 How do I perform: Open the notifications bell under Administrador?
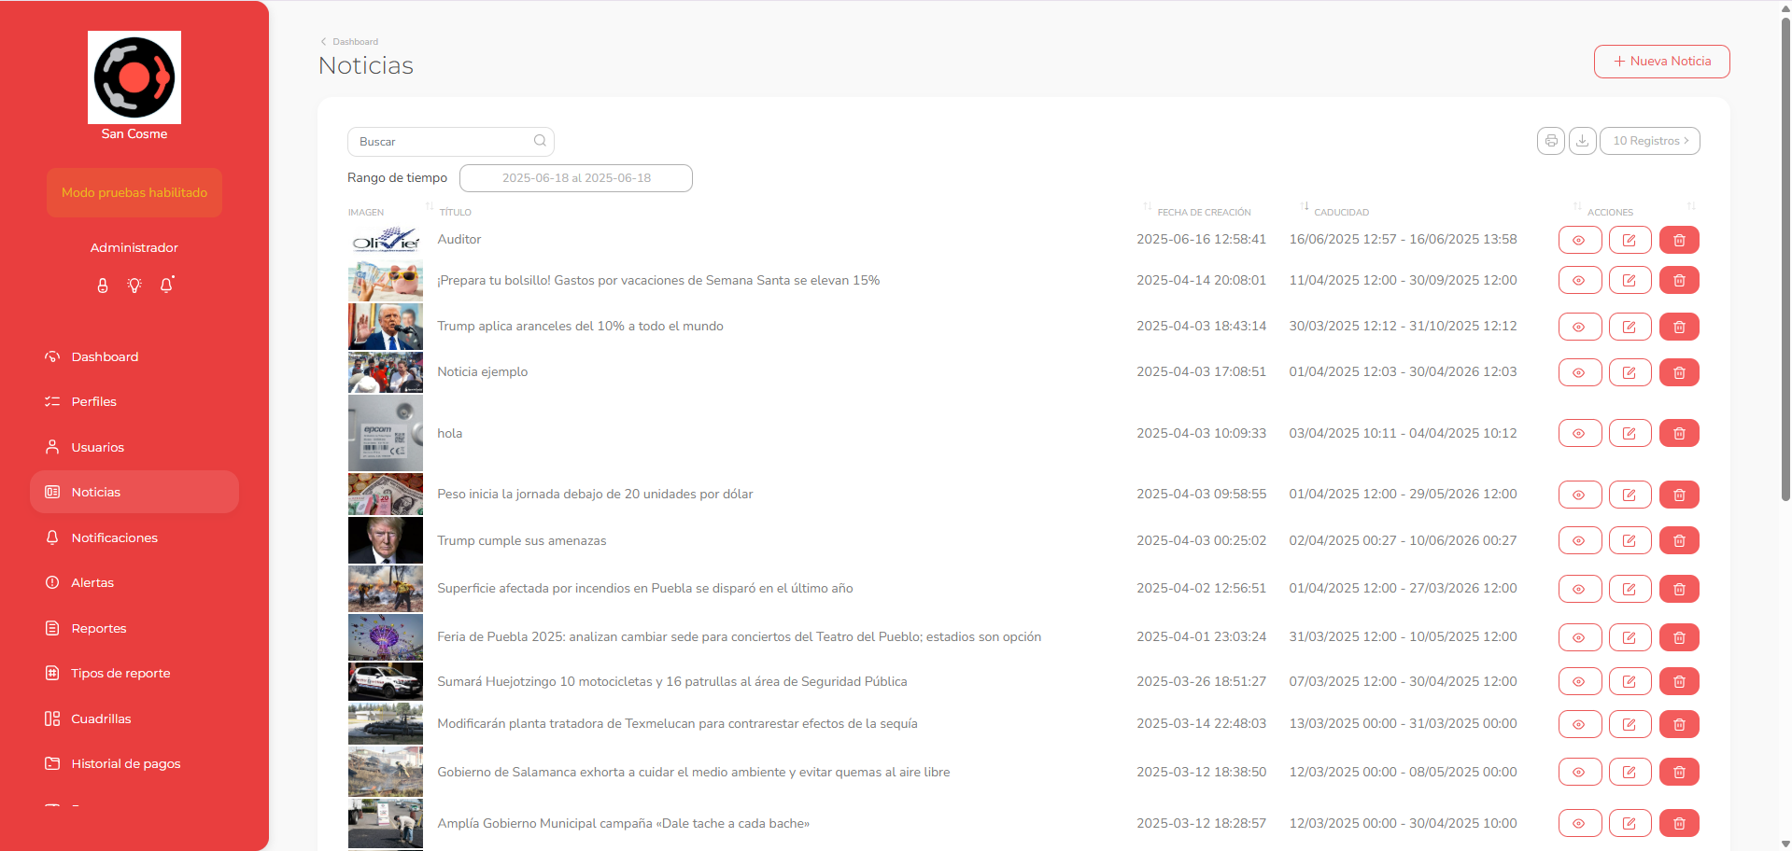166,285
